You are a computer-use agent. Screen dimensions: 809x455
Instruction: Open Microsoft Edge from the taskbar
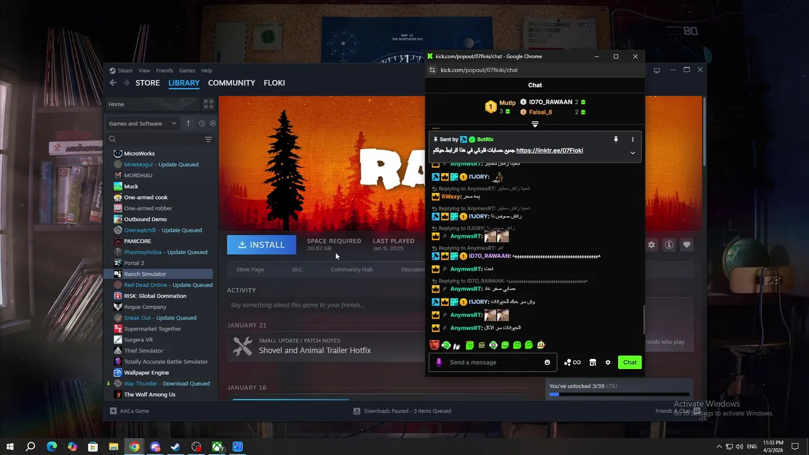click(x=52, y=447)
